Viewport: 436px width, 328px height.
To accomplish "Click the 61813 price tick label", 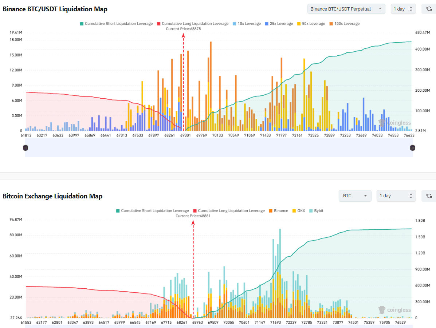I will tap(26, 135).
